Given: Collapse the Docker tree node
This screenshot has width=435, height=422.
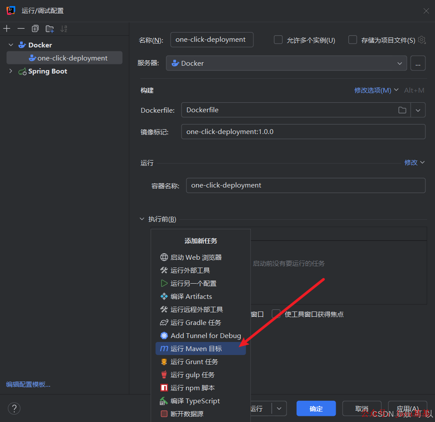Looking at the screenshot, I should tap(11, 45).
